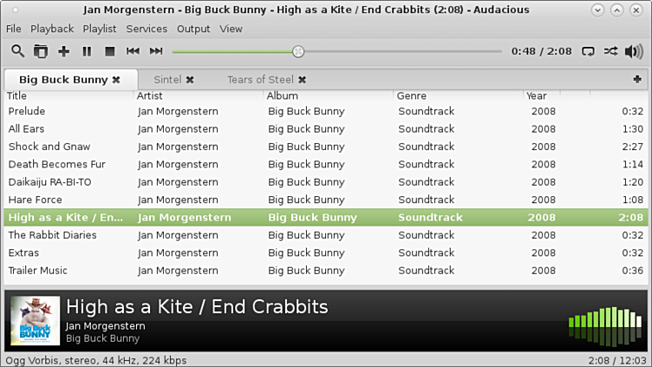The height and width of the screenshot is (367, 652).
Task: Close the Sintel playlist tab
Action: coord(190,80)
